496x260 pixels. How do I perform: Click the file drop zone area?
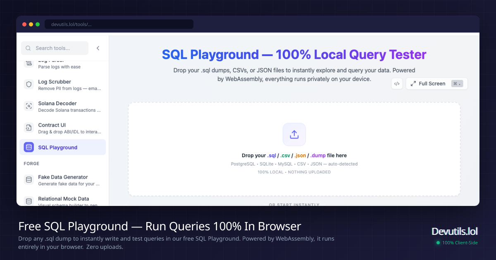pyautogui.click(x=294, y=149)
